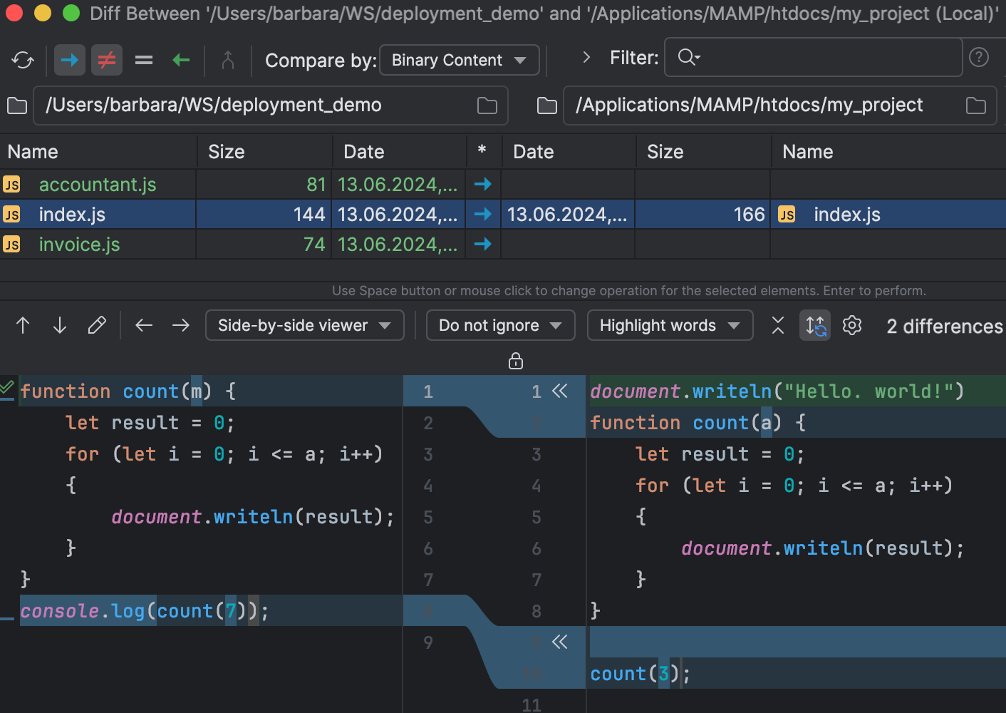Viewport: 1006px width, 713px height.
Task: Select index.js in the right pane
Action: pyautogui.click(x=847, y=215)
